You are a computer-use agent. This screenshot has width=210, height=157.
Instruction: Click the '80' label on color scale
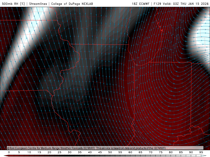pyautogui.click(x=171, y=152)
